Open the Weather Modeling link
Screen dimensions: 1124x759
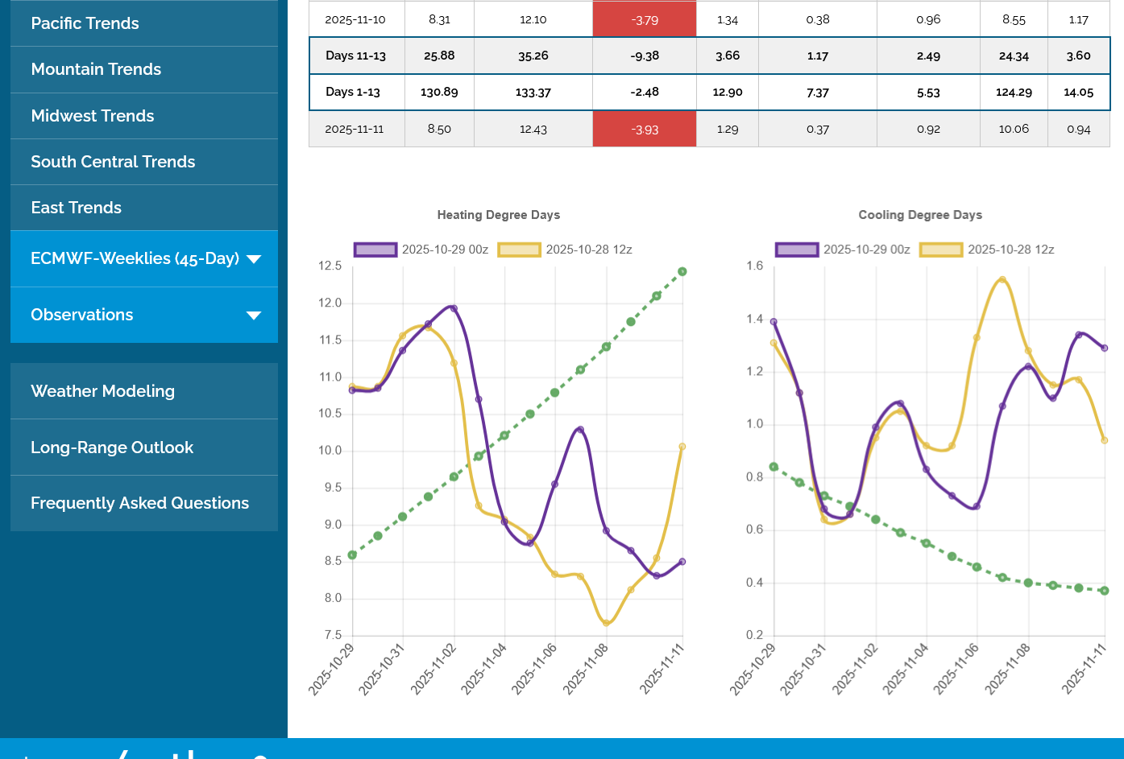click(102, 391)
